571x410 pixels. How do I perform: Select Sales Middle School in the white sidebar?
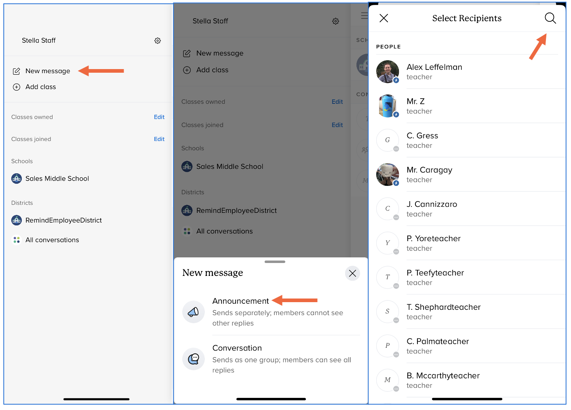tap(57, 179)
